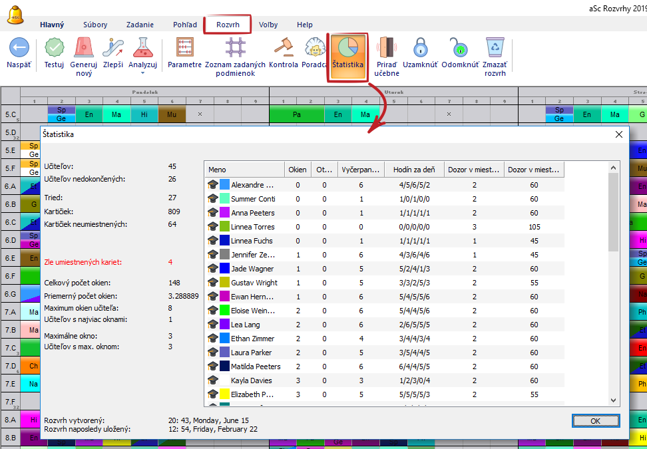647x449 pixels.
Task: Click Summer Conti's teal color swatch
Action: click(225, 199)
